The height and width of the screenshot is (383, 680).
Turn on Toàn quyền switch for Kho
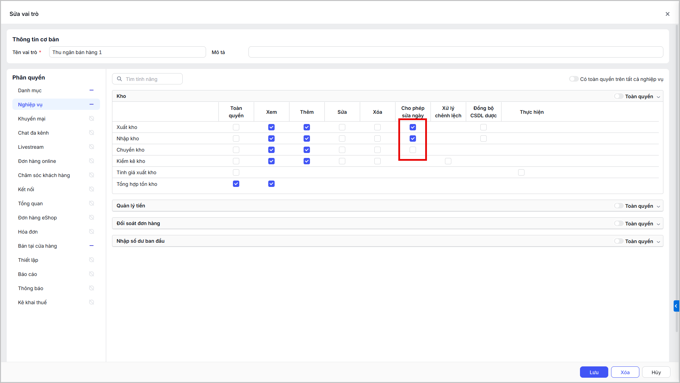coord(619,96)
